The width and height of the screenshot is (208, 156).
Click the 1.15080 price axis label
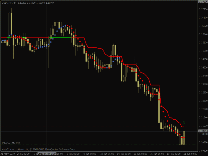203,51
